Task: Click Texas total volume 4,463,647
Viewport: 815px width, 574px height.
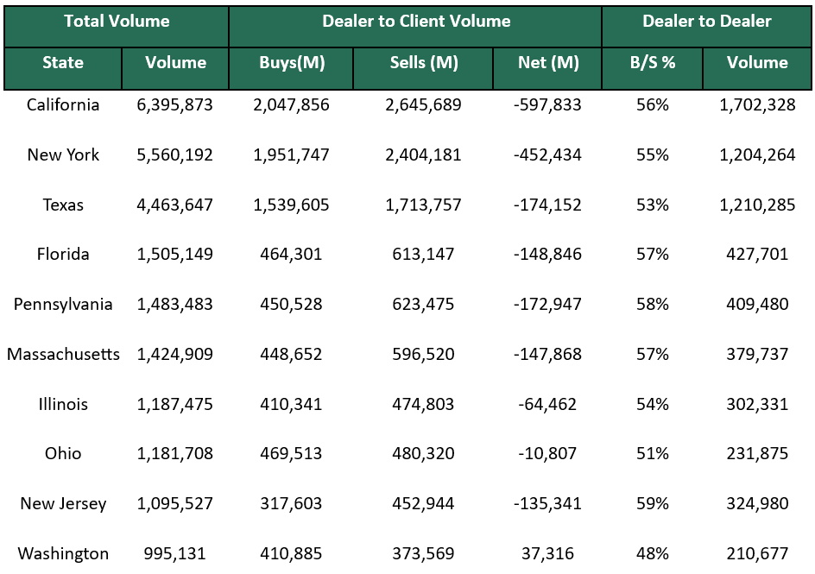Action: (x=175, y=205)
